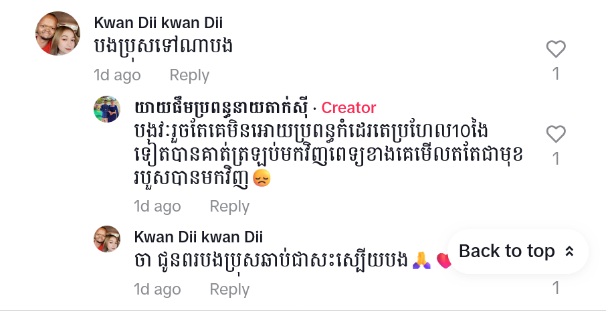The width and height of the screenshot is (606, 312).
Task: Open the Creator's avatar next to the reply
Action: [x=107, y=109]
